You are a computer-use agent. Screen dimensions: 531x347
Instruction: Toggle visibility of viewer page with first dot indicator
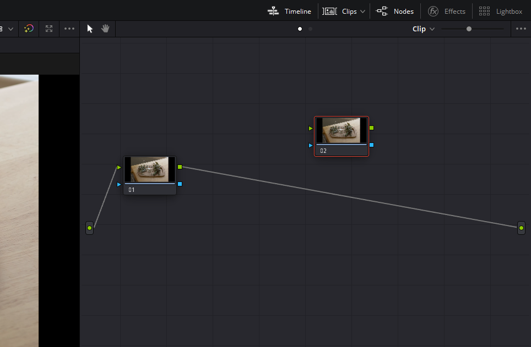(300, 29)
